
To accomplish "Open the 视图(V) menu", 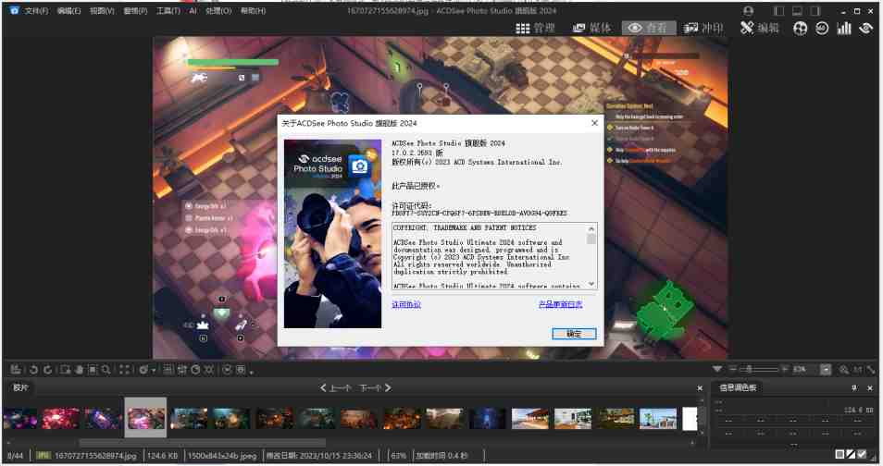I will click(102, 11).
